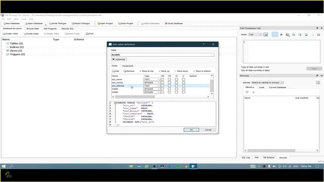
Task: Click Revert Changes in the toolbar
Action: tap(80, 24)
